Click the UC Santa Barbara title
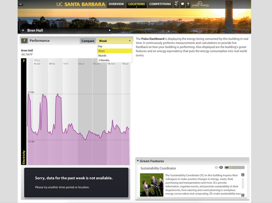This screenshot has height=203, width=272. 81,4
